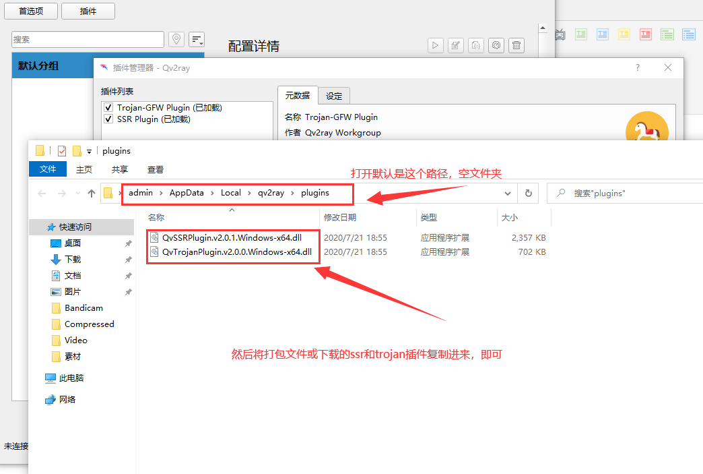Screen dimensions: 703x474
Task: Click the pencil edit icon in 配置详情 toolbar
Action: click(x=455, y=45)
